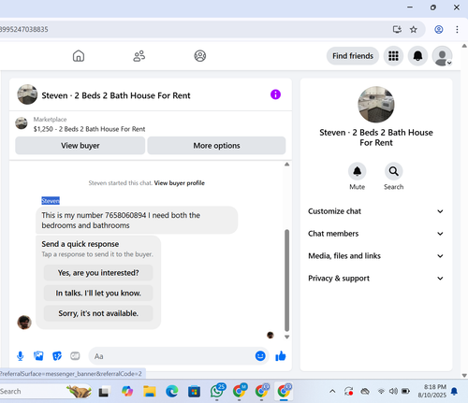Open the Facebook menu grid icon

393,56
